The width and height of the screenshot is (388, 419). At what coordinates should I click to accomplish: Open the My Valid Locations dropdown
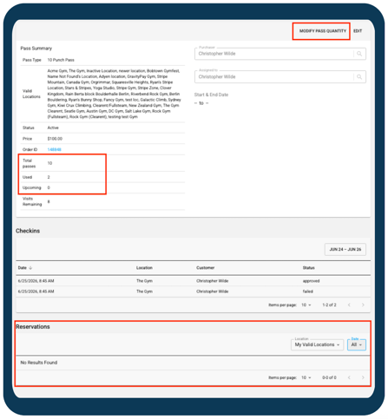(x=317, y=344)
